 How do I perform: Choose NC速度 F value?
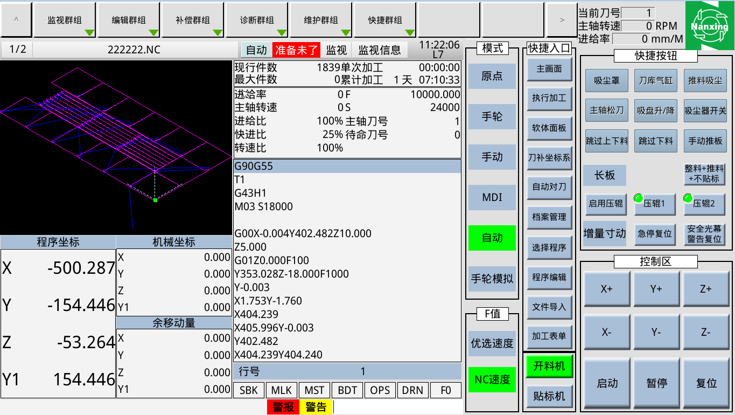(x=492, y=379)
